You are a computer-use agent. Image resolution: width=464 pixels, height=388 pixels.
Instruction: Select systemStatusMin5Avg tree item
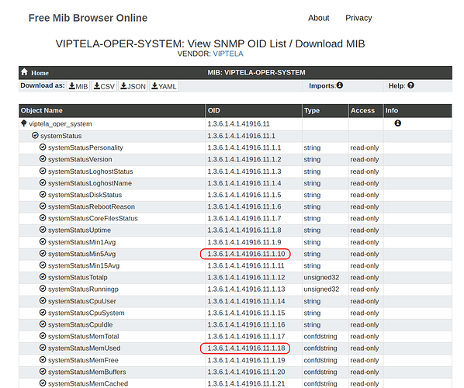82,254
